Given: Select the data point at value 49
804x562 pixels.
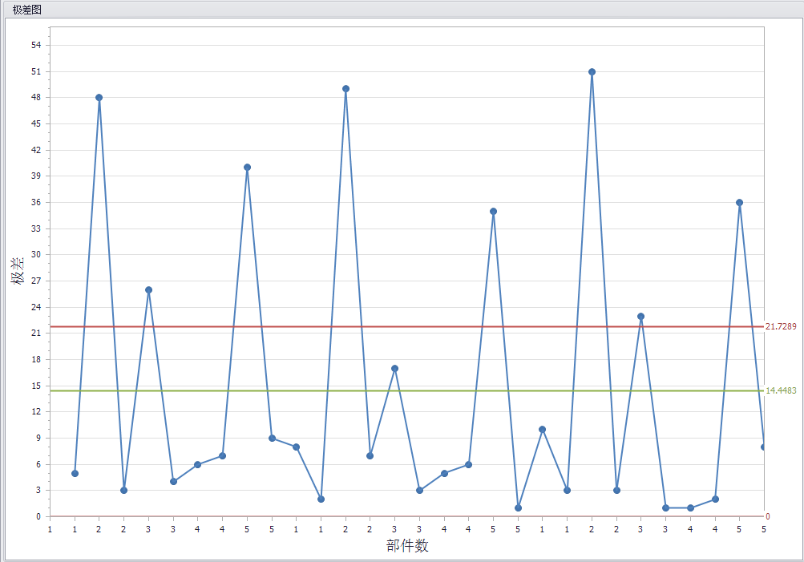Looking at the screenshot, I should (x=345, y=89).
